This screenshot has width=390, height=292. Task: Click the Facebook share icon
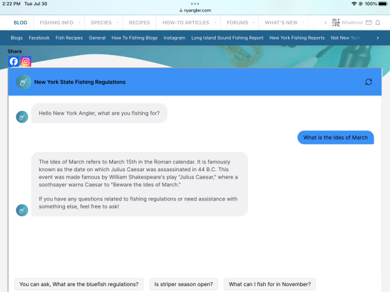point(14,62)
